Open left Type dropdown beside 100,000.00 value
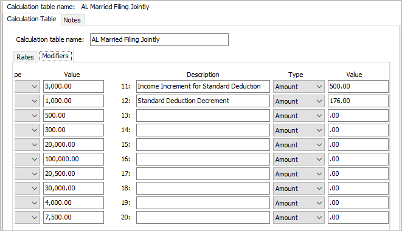The image size is (402, 231). tap(27, 159)
